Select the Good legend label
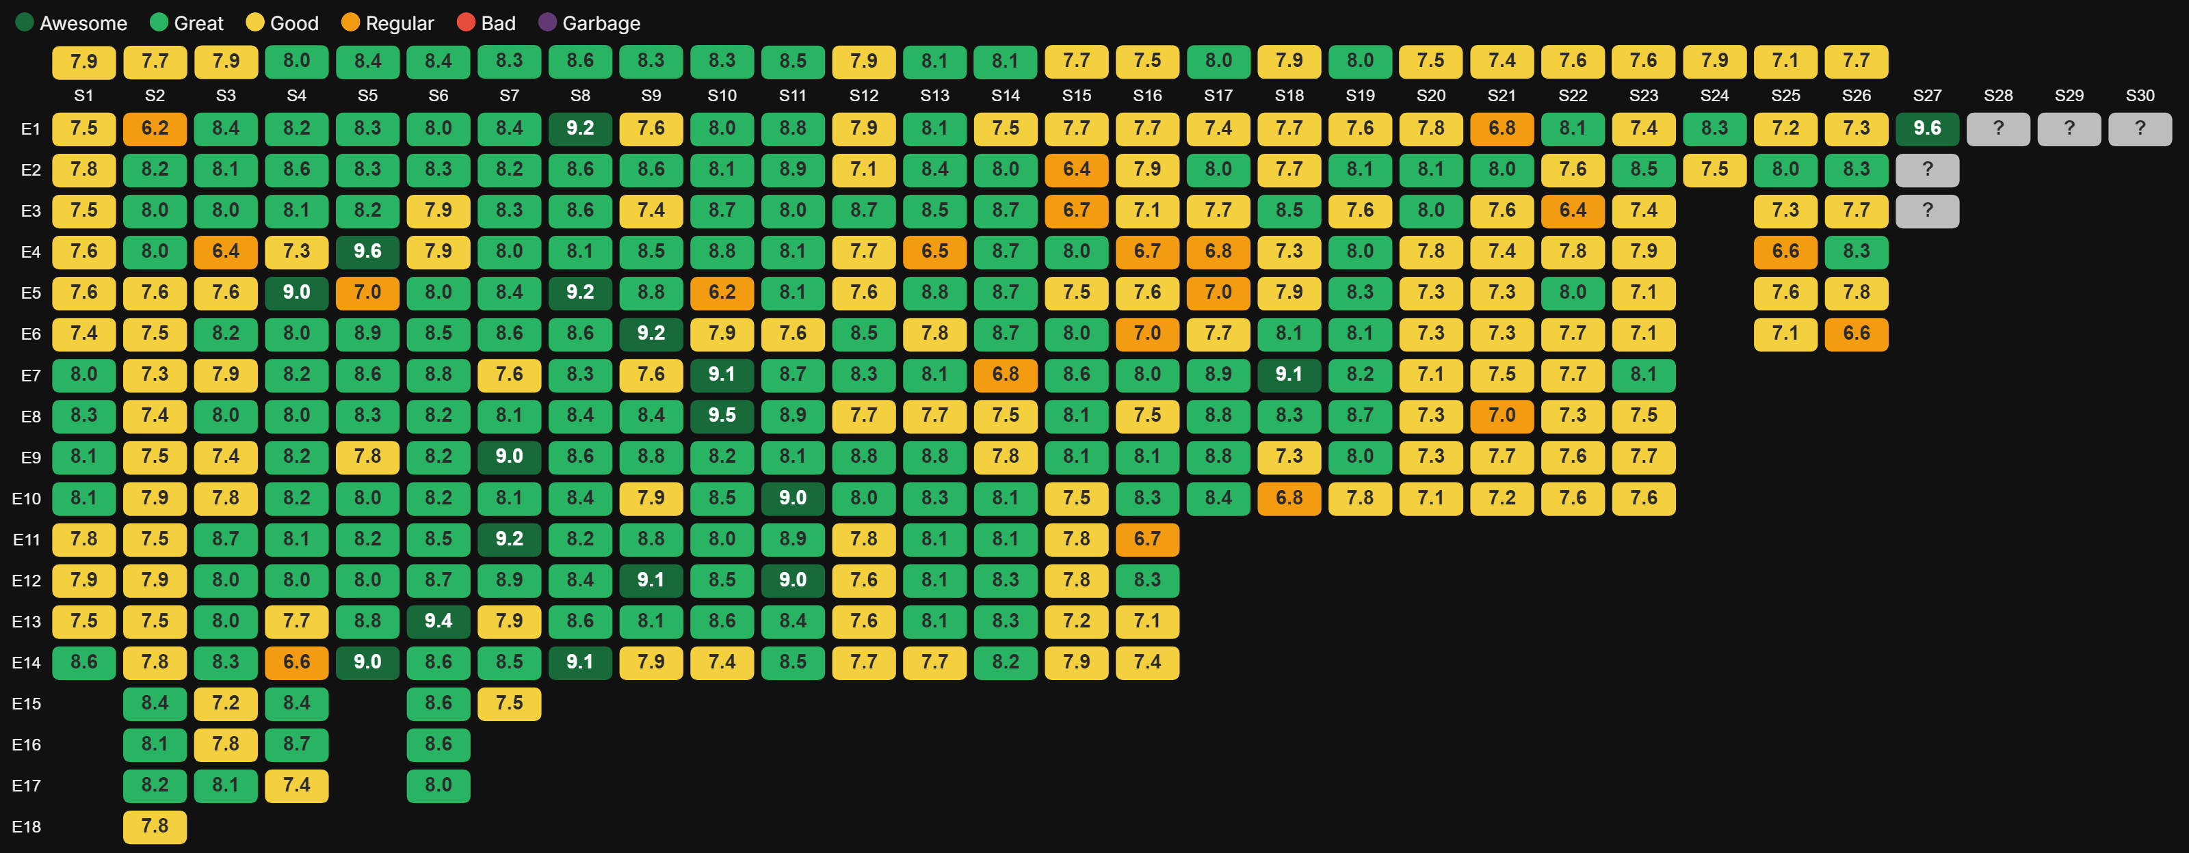 294,23
